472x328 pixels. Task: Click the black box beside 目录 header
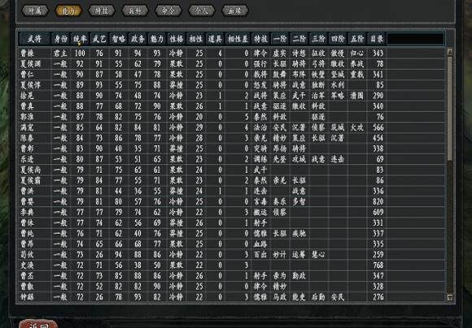[x=415, y=39]
